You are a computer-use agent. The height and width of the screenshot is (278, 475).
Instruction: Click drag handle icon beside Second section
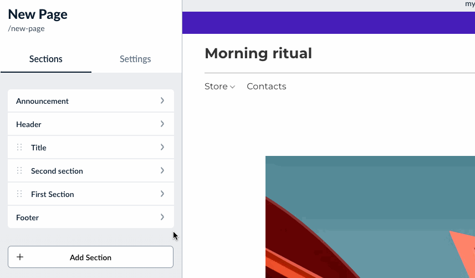[19, 171]
